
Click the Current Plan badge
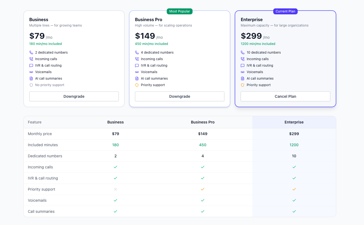pos(285,11)
